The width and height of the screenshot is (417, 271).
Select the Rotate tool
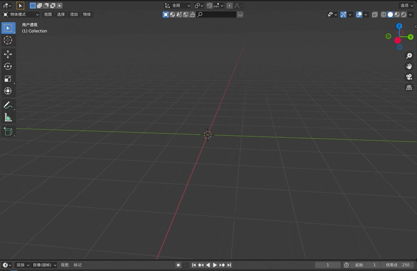click(x=8, y=66)
